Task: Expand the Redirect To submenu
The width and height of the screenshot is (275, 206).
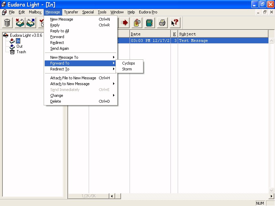Action: [x=80, y=69]
